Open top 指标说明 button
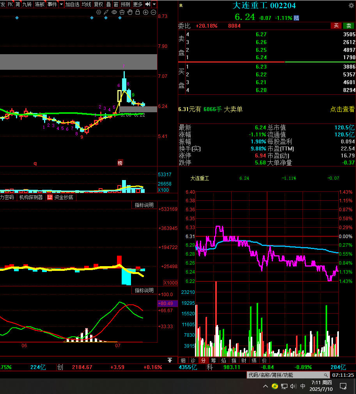 144,205
